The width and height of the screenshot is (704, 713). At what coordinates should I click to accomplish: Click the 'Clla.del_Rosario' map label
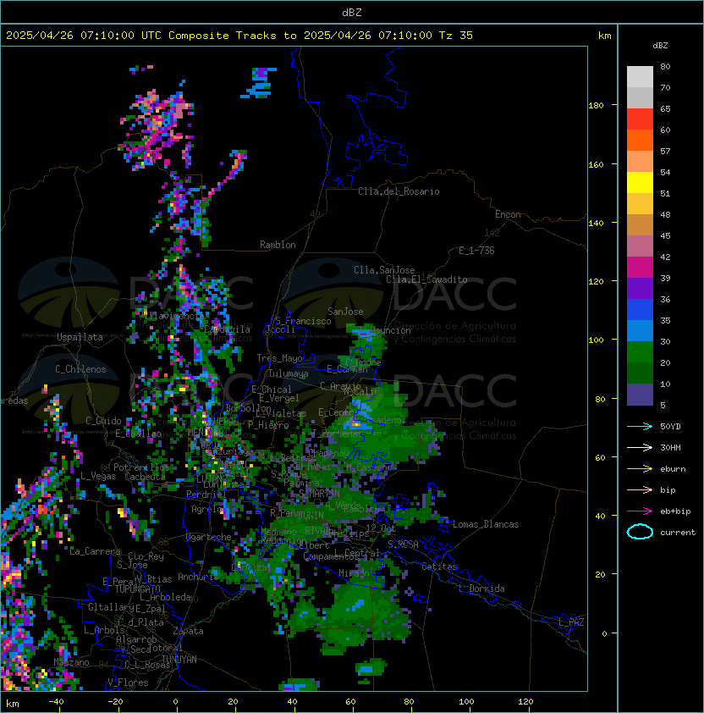399,191
